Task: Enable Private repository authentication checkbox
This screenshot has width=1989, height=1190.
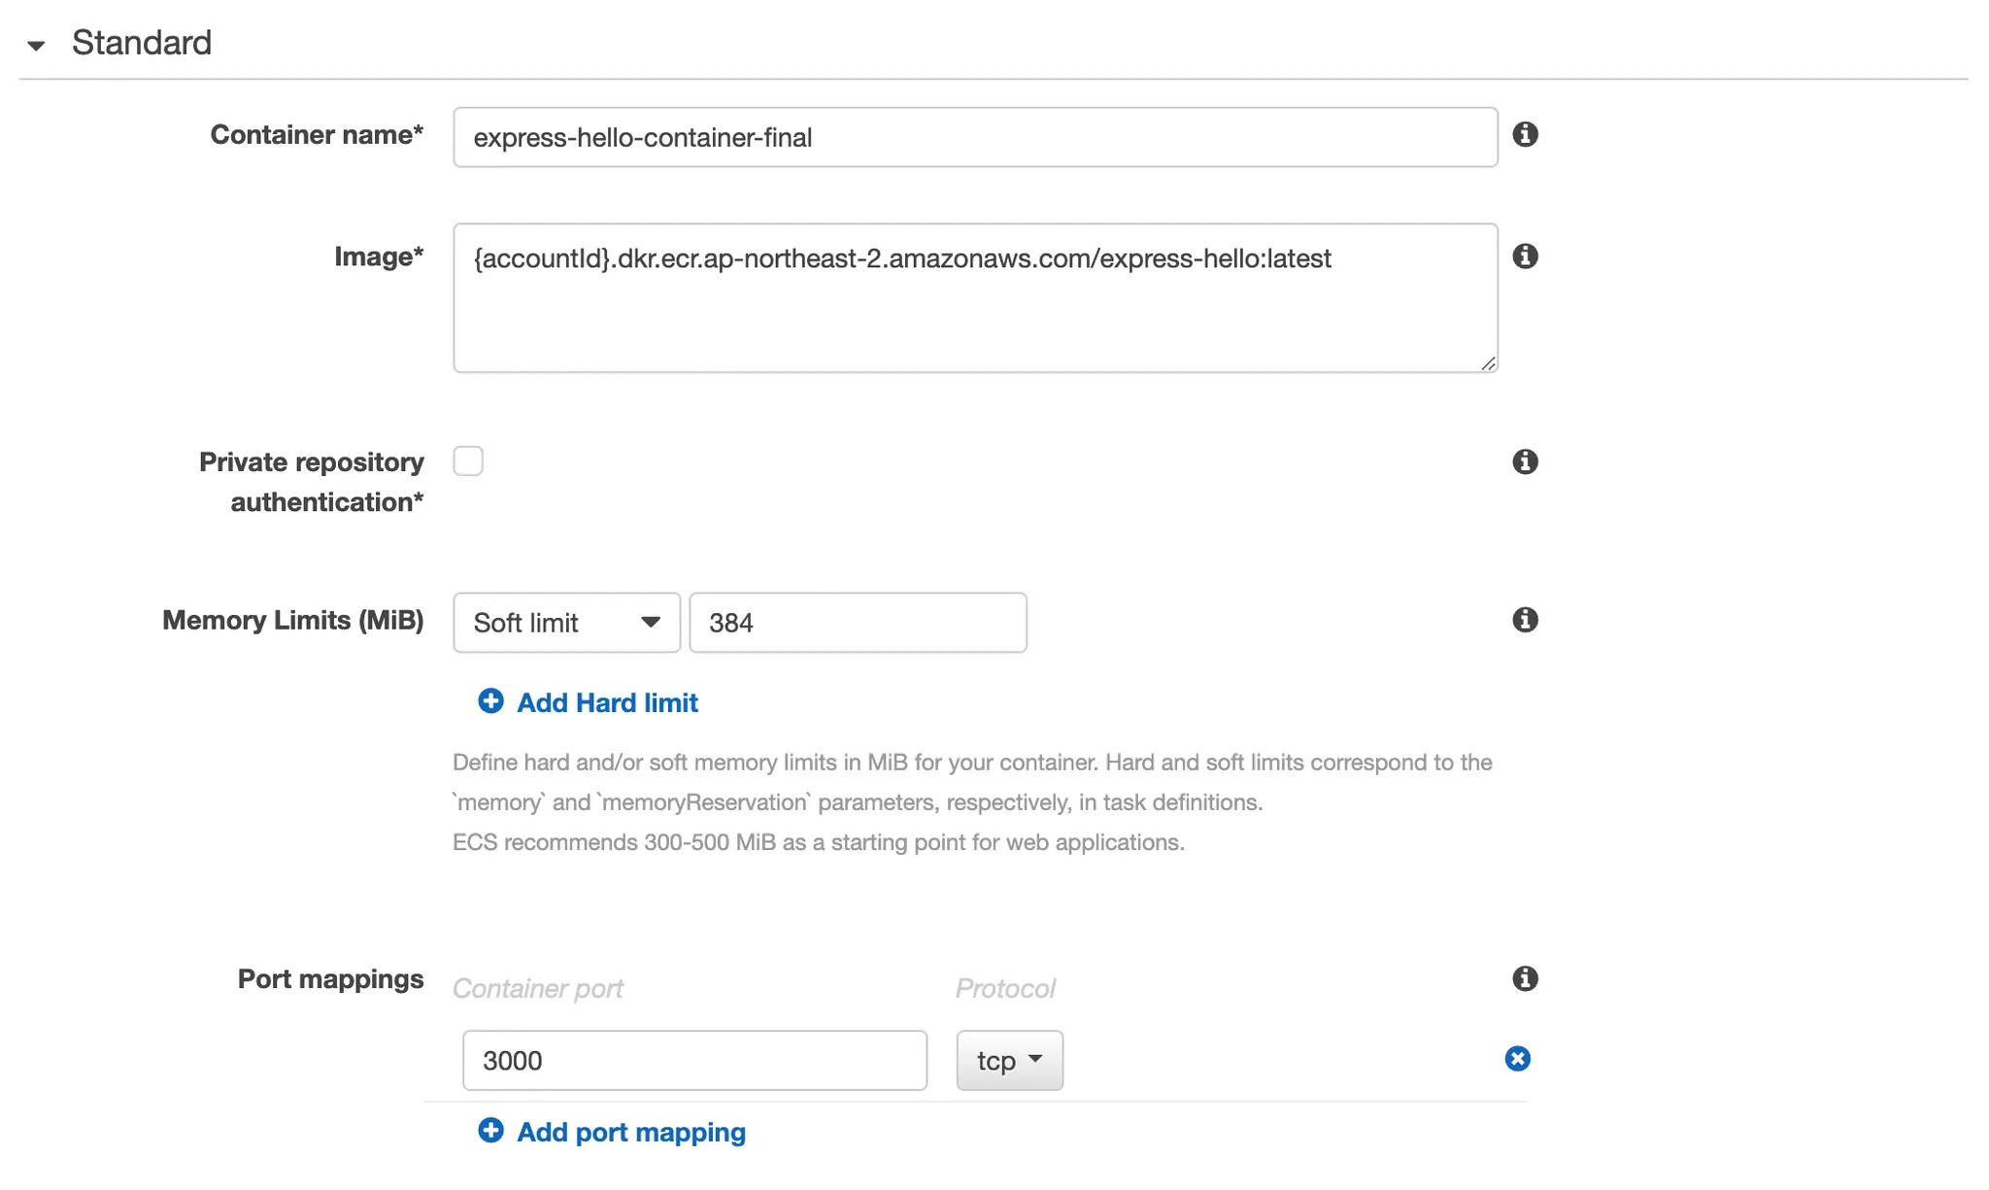Action: 468,460
